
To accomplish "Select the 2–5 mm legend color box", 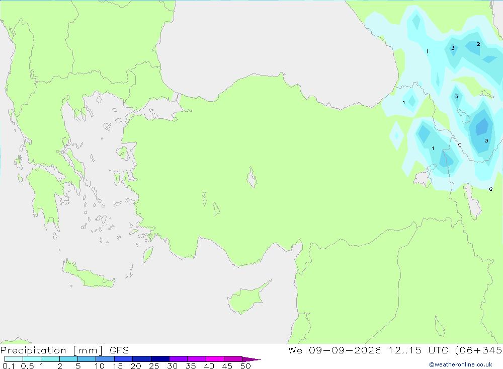I will (68, 359).
